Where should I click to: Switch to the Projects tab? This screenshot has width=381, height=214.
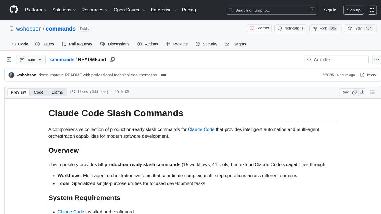click(176, 44)
